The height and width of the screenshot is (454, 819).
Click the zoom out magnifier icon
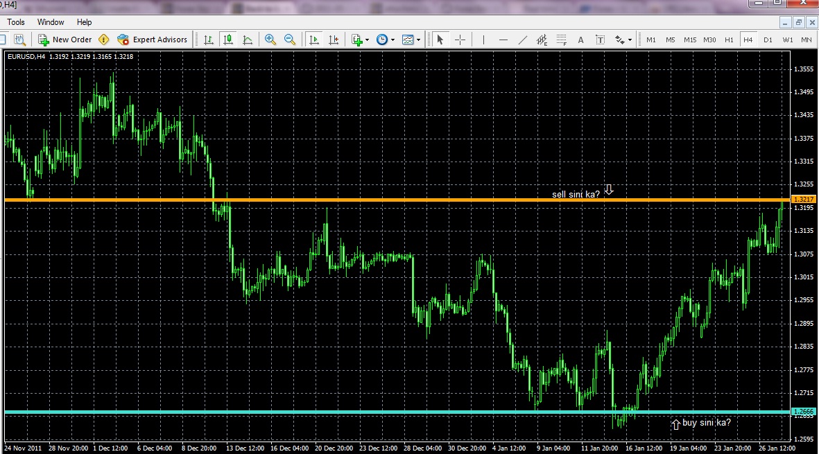pos(290,40)
